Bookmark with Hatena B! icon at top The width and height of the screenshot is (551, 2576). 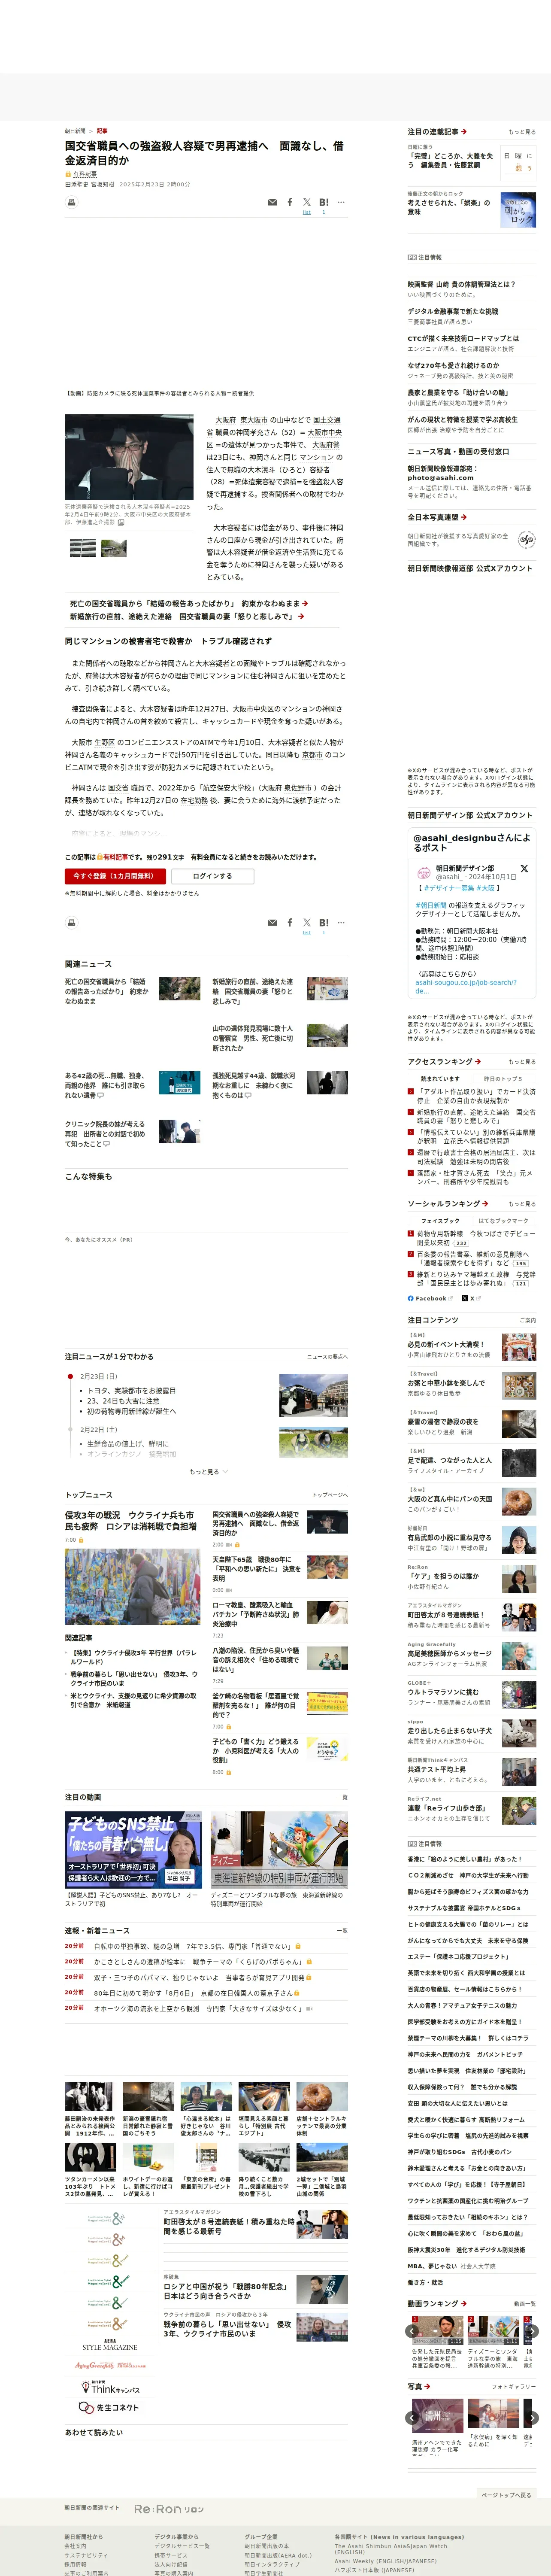tap(324, 202)
